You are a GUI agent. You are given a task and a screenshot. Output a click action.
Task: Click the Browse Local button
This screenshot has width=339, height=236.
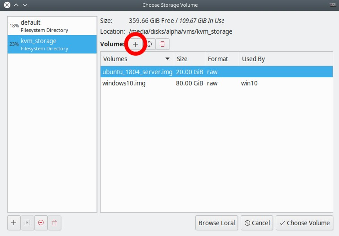coord(216,223)
